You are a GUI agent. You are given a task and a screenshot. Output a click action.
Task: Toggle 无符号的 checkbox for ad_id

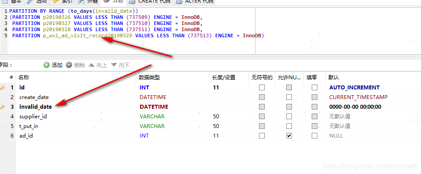[x=262, y=136]
